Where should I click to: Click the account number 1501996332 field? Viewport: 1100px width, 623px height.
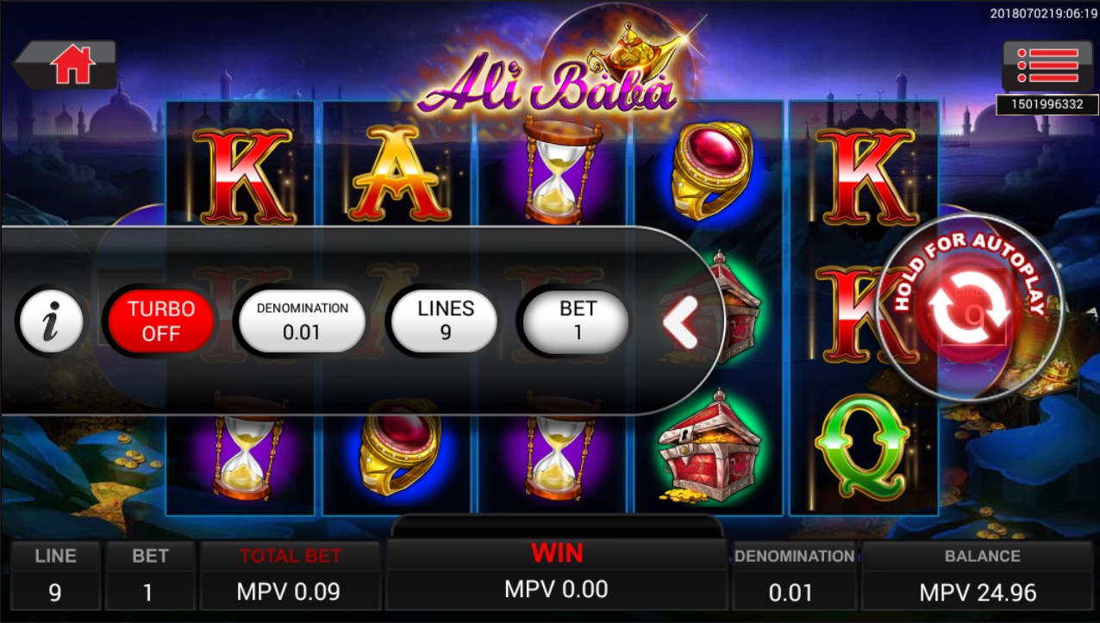(1047, 104)
